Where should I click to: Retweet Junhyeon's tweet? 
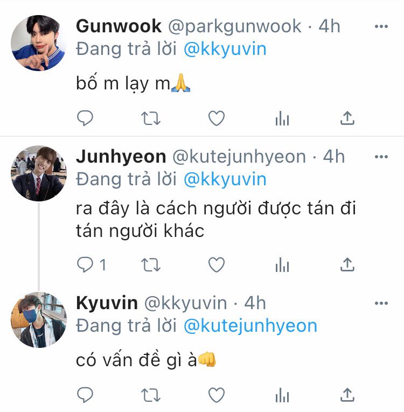pyautogui.click(x=151, y=264)
